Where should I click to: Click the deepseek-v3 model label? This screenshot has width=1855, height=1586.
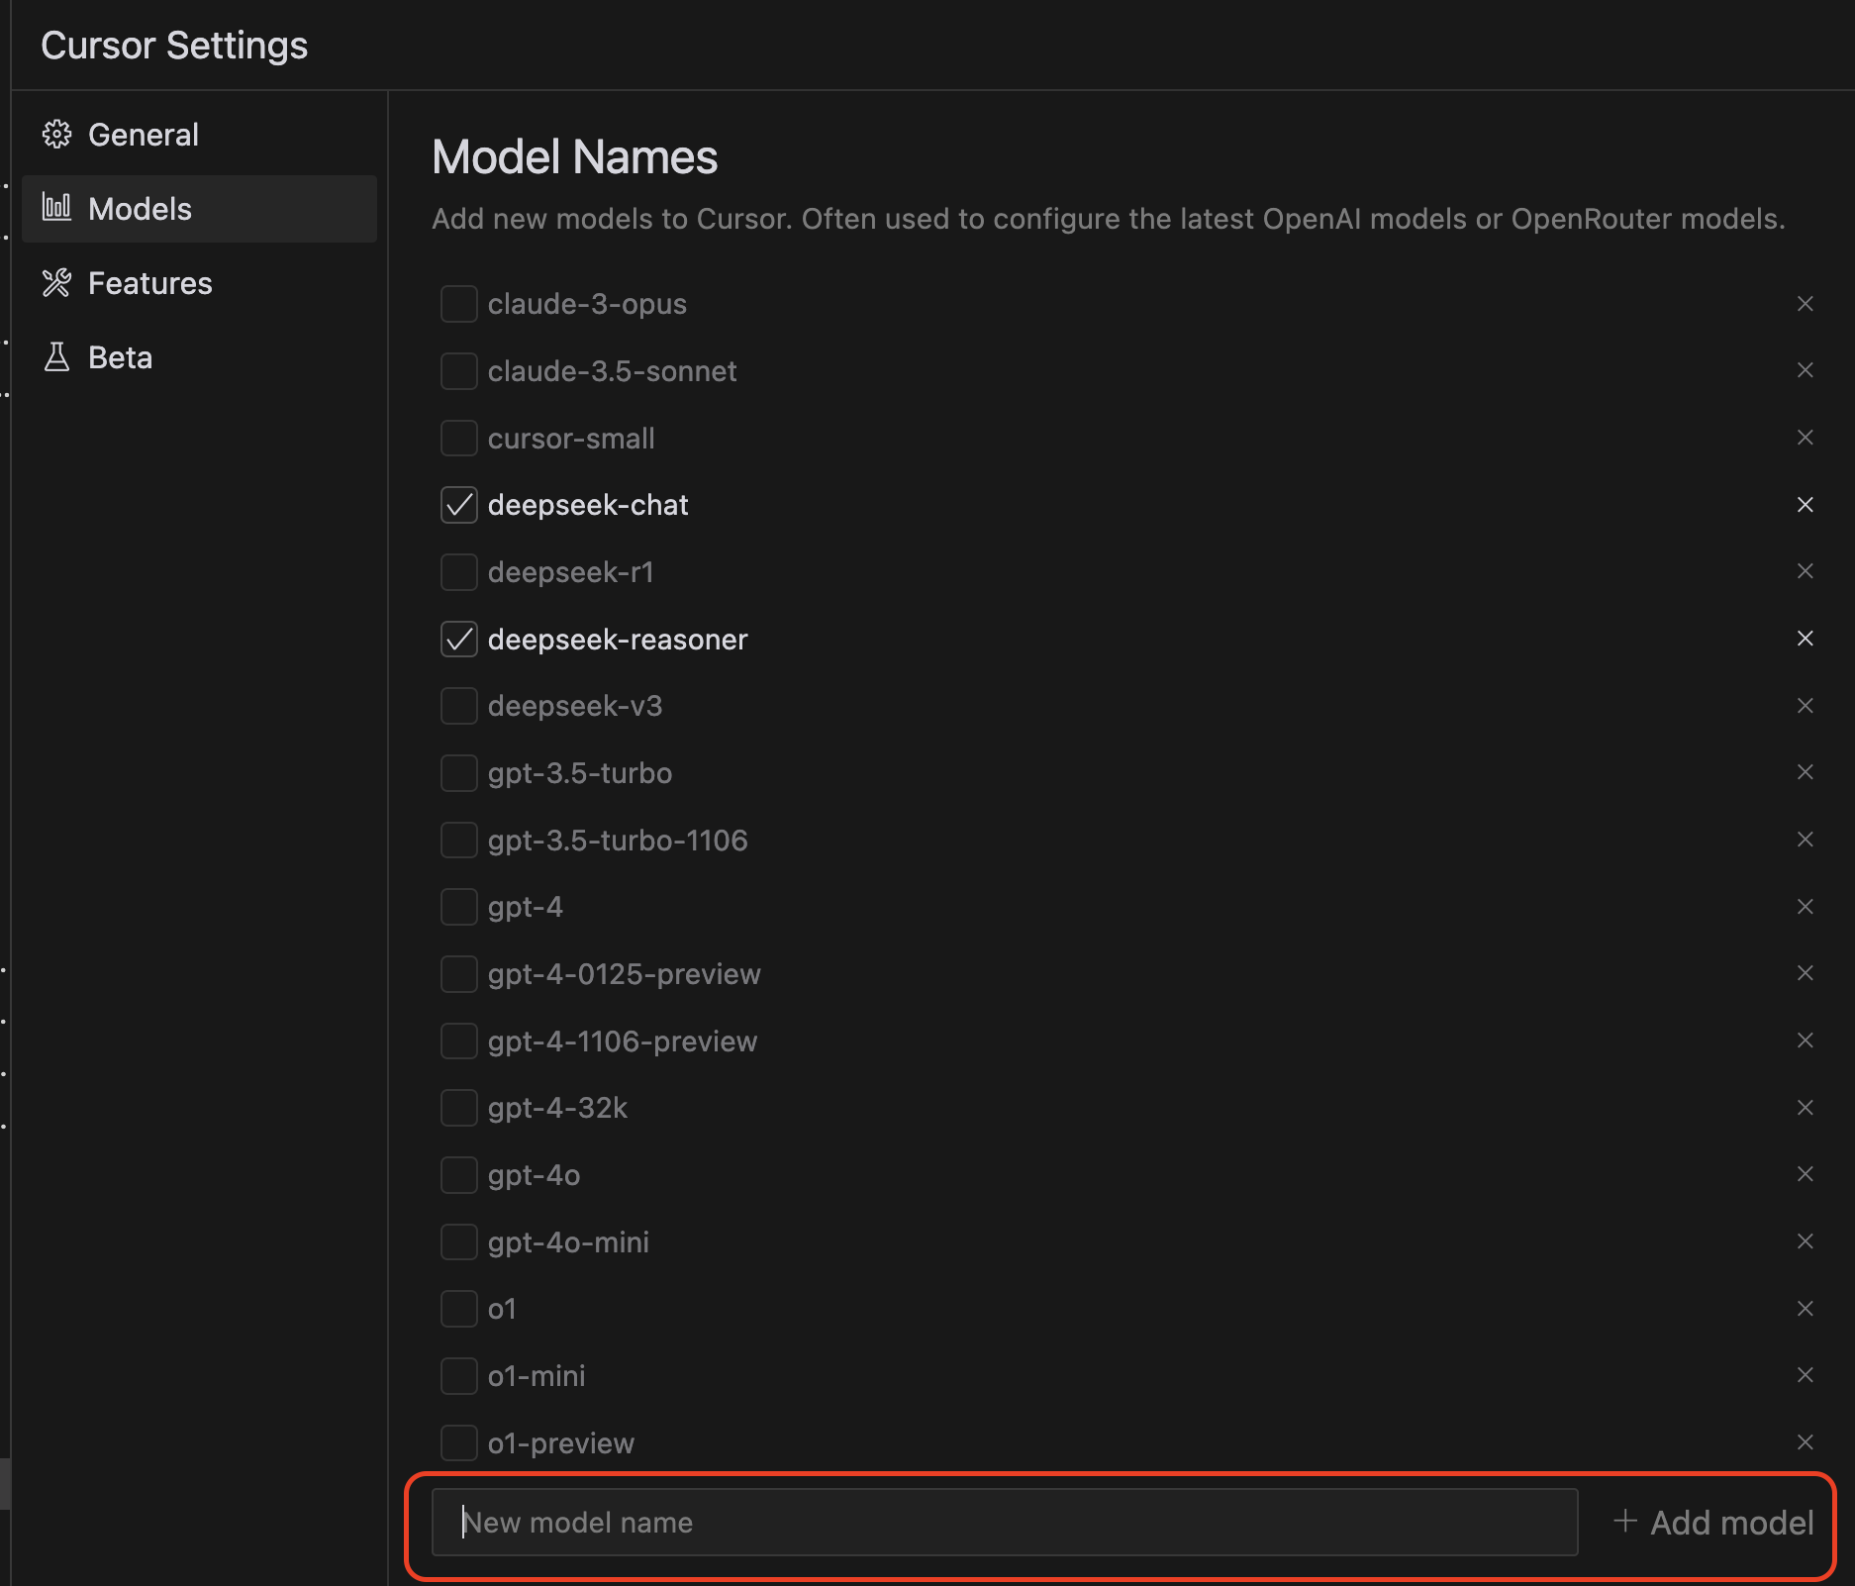(575, 706)
